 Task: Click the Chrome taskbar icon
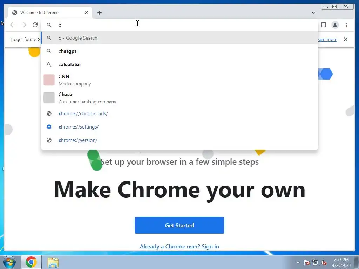[31, 262]
